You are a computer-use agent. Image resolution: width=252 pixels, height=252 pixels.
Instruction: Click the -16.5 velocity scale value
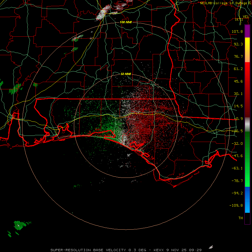(238, 131)
